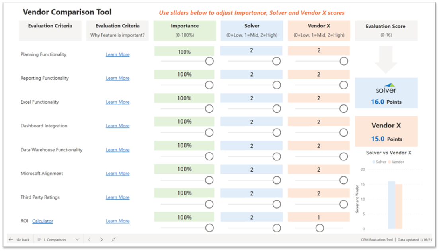
Task: Click the Go back arrow
Action: coord(11,240)
